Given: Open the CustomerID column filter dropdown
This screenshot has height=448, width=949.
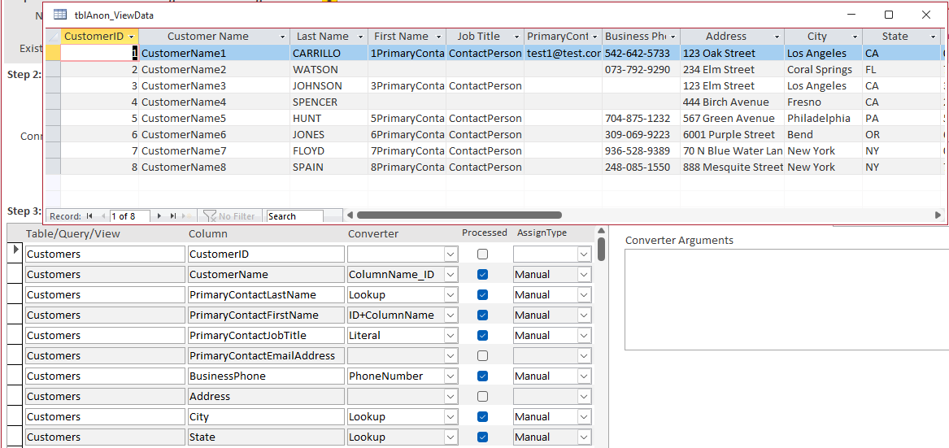Looking at the screenshot, I should [132, 37].
